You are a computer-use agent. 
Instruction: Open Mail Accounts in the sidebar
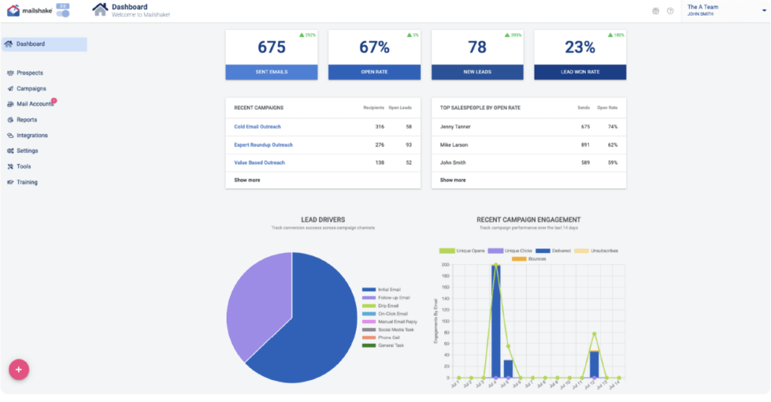tap(35, 104)
